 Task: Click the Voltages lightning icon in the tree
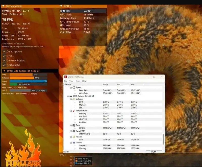pos(74,99)
